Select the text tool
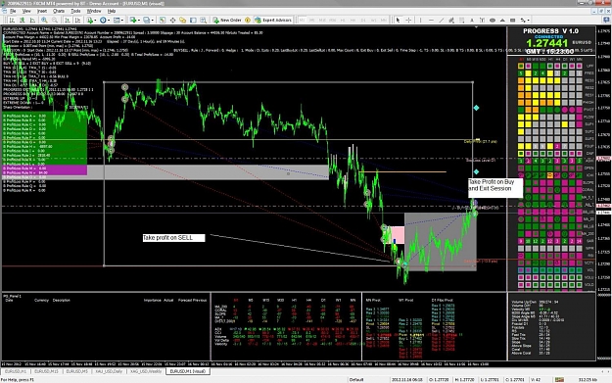Viewport: 612px width, 383px height. (x=472, y=20)
